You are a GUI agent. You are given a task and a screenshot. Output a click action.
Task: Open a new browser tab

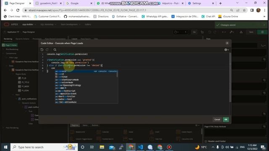click(x=220, y=3)
